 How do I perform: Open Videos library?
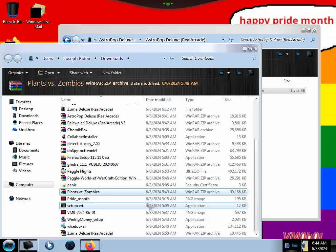pyautogui.click(x=25, y=171)
